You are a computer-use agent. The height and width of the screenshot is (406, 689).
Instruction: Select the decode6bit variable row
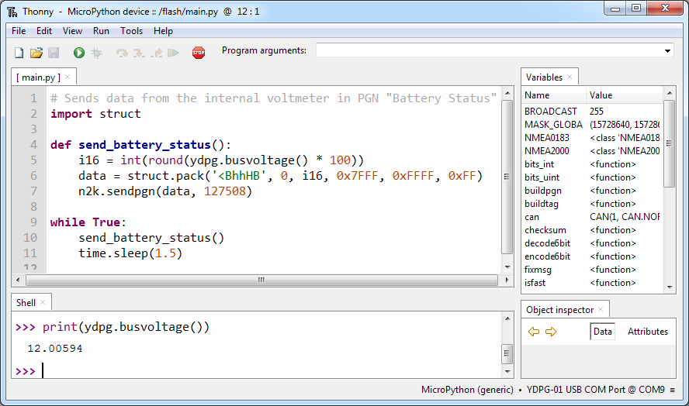pos(592,243)
